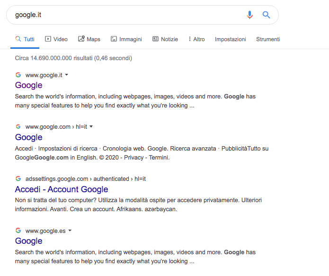Open the Altro more-options menu

coord(196,39)
